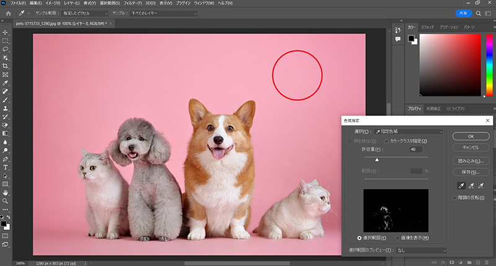
Task: Click the new group folder icon
Action: pyautogui.click(x=469, y=262)
